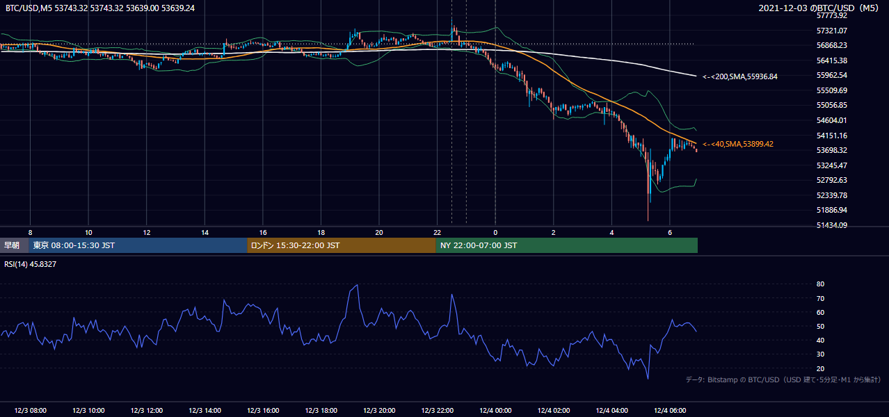This screenshot has width=889, height=417.
Task: Click the 12/3 22:00 time label
Action: click(x=437, y=411)
